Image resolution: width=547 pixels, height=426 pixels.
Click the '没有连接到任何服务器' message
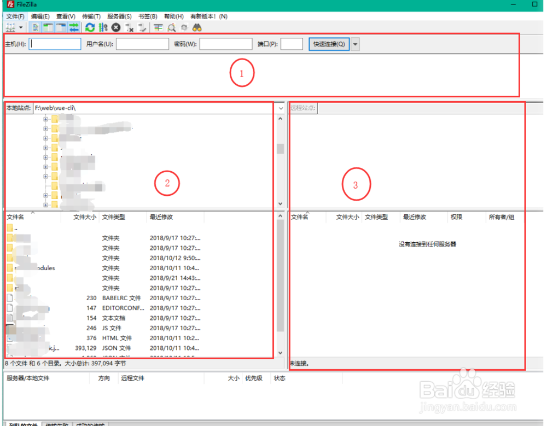[427, 244]
